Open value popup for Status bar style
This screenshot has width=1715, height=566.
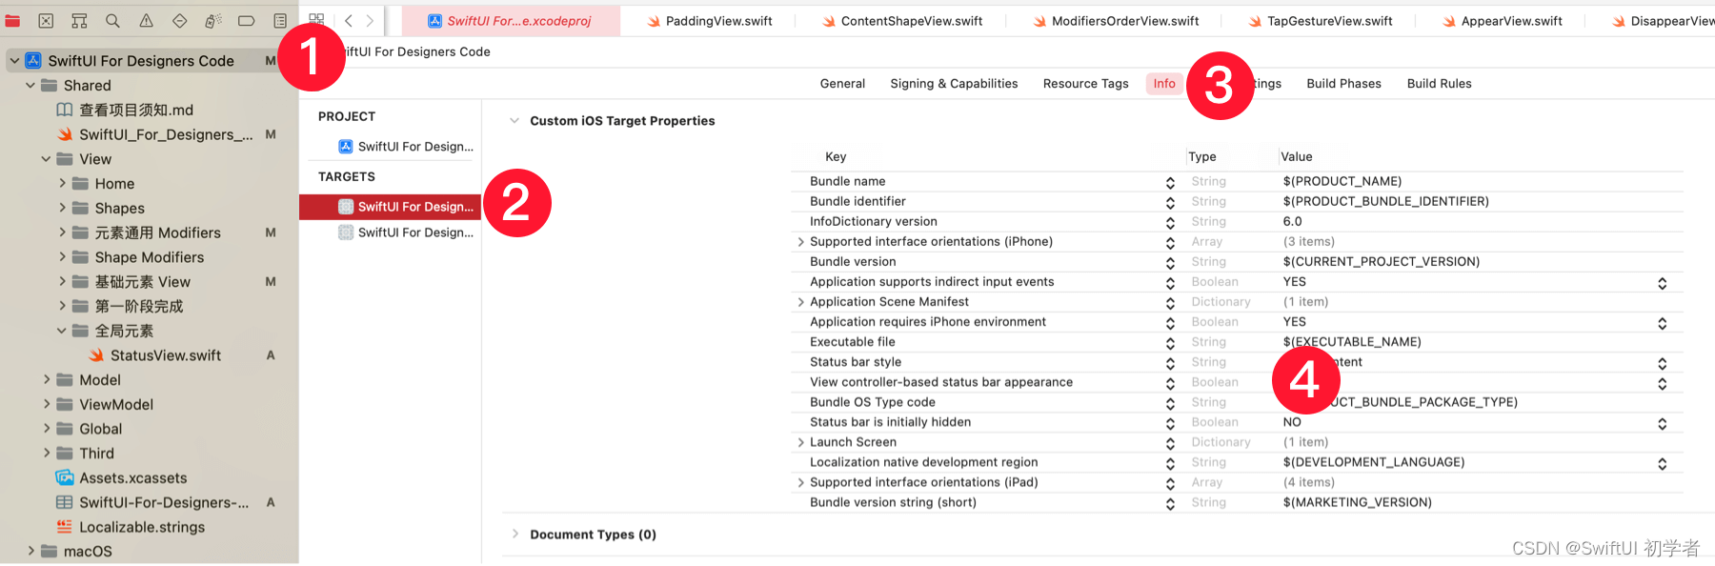[x=1662, y=363]
